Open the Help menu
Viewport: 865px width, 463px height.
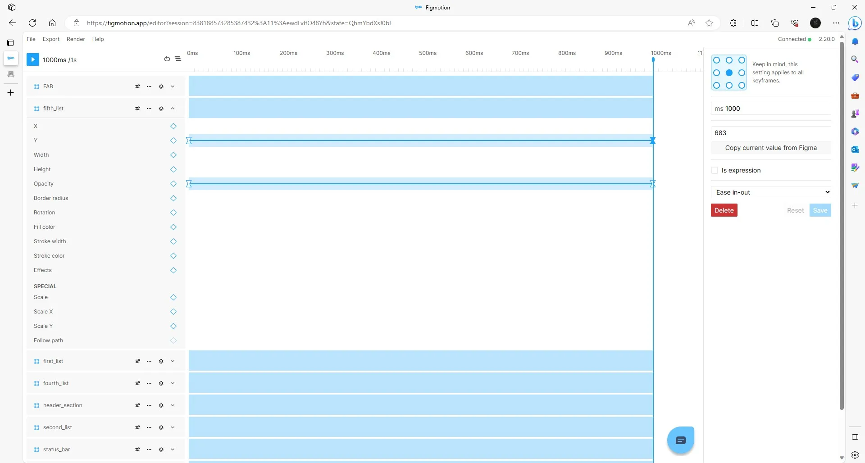coord(98,39)
